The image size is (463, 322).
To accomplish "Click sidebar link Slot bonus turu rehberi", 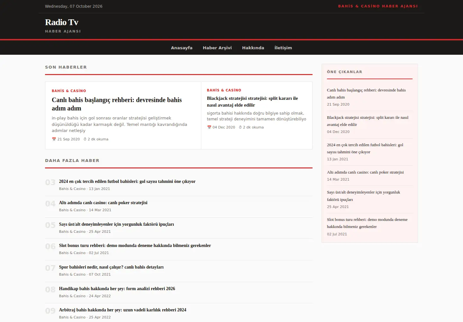I will point(367,223).
